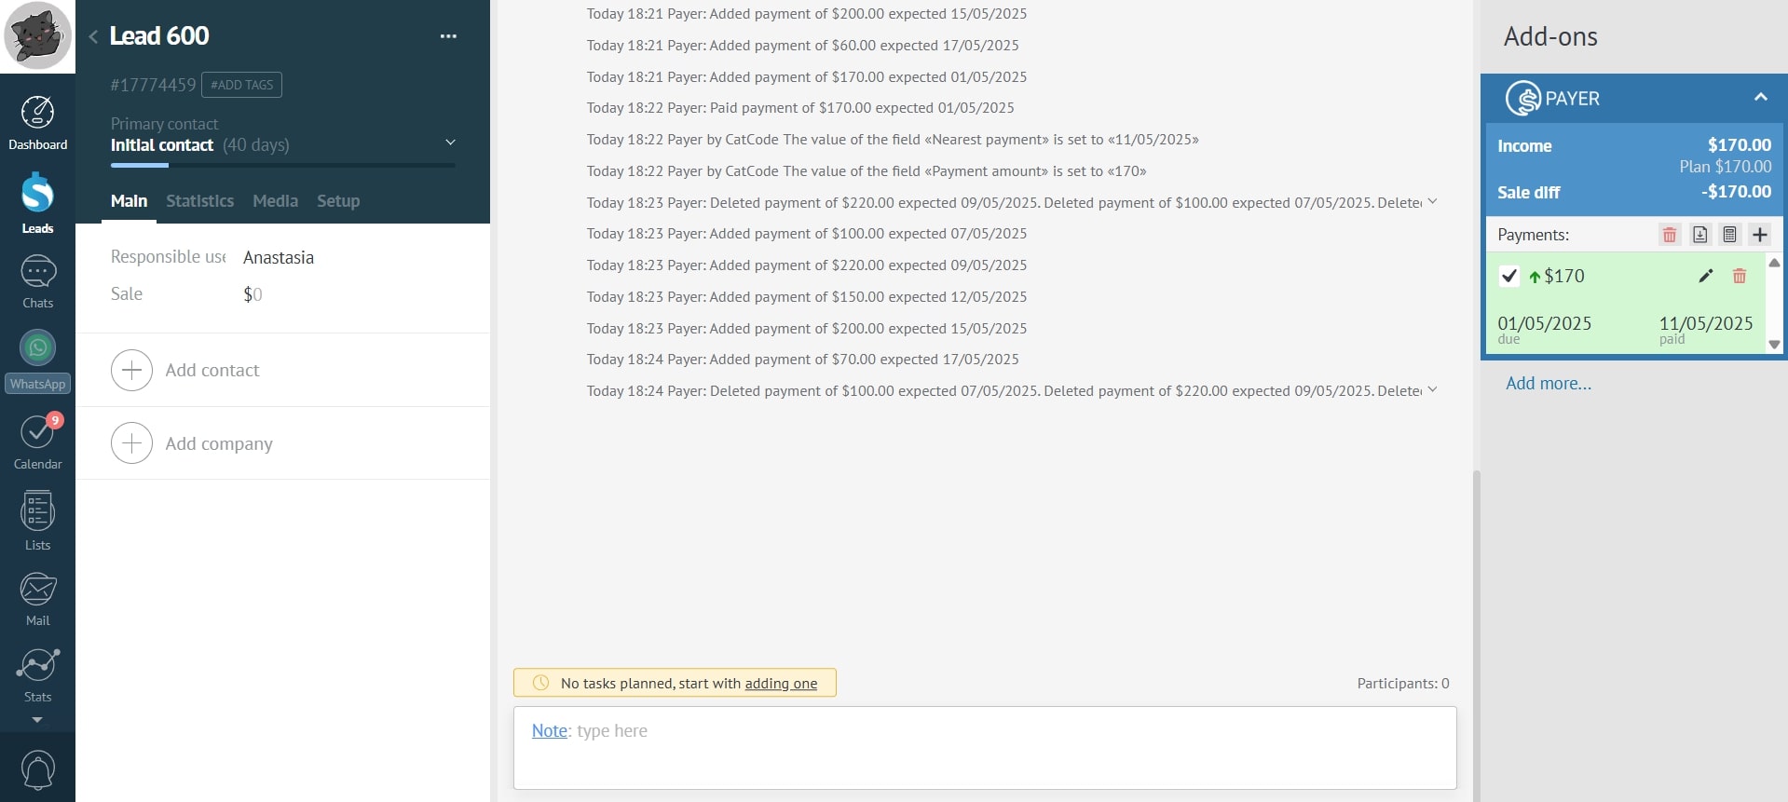This screenshot has width=1788, height=802.
Task: Click the pencil icon to edit $170 payment
Action: tap(1705, 276)
